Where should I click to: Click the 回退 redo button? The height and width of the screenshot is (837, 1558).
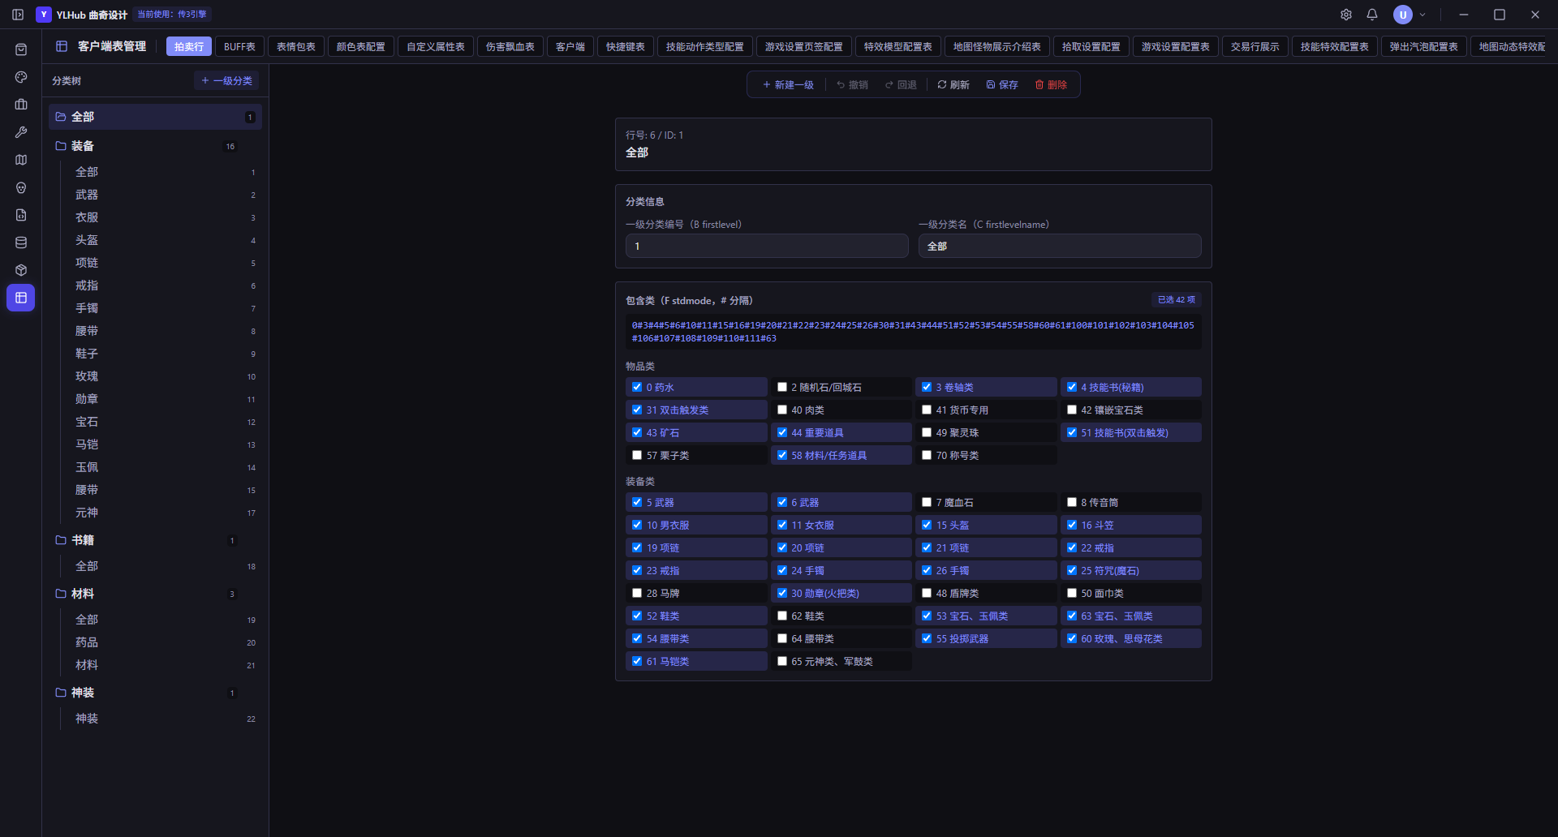[901, 84]
